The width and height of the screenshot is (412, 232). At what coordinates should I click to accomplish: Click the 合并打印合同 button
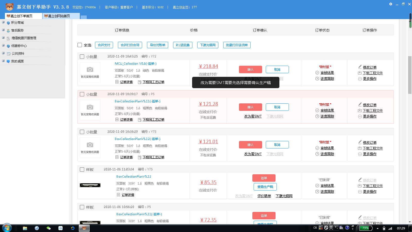tap(130, 45)
